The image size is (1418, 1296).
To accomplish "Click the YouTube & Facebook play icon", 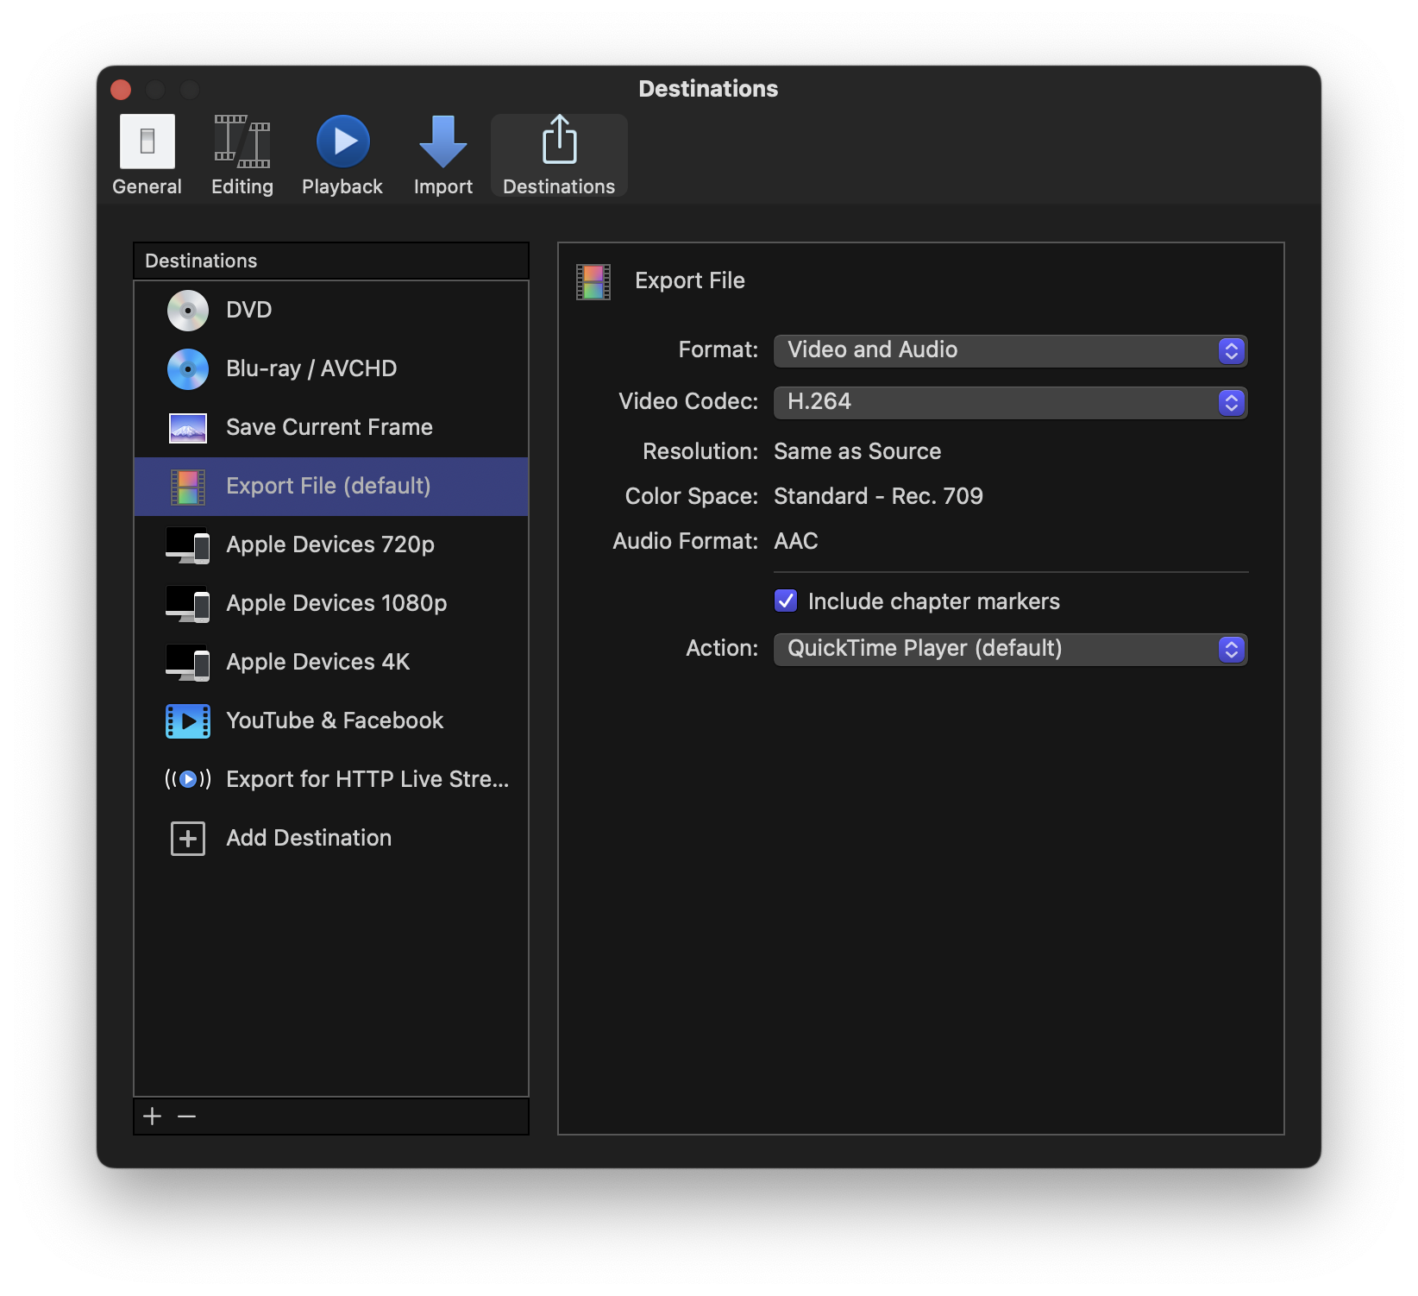I will 188,721.
